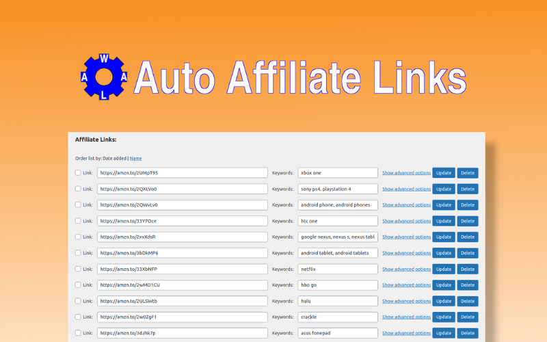Update the netflix link

point(444,269)
